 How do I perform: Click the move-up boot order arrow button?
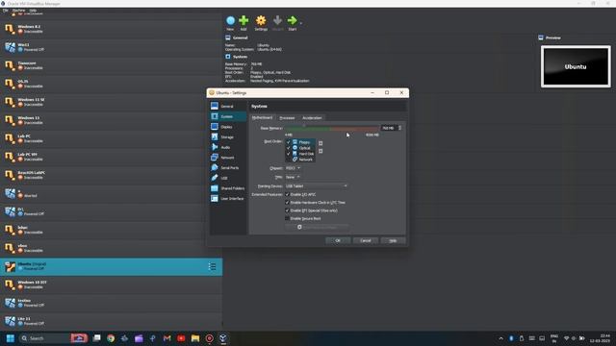click(x=321, y=143)
